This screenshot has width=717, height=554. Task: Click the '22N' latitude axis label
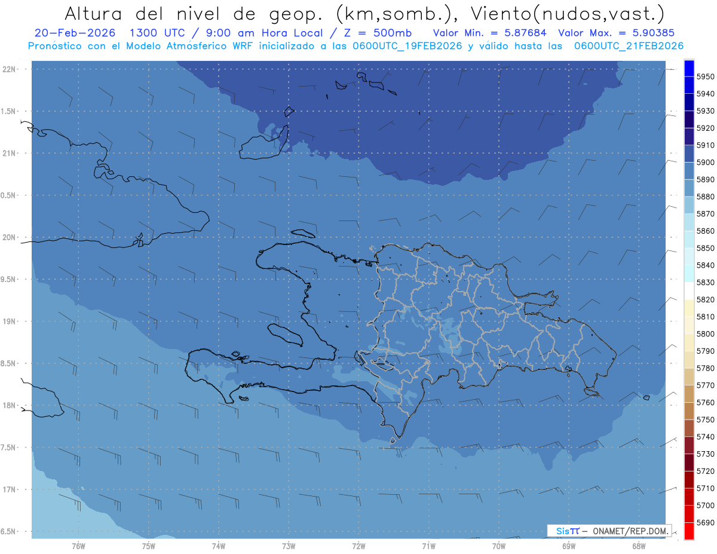pyautogui.click(x=10, y=69)
